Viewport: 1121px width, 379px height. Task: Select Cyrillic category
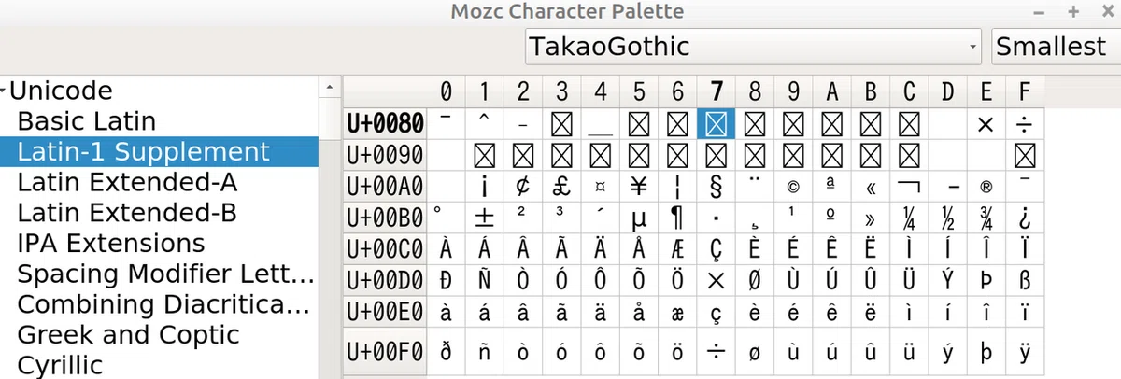60,365
